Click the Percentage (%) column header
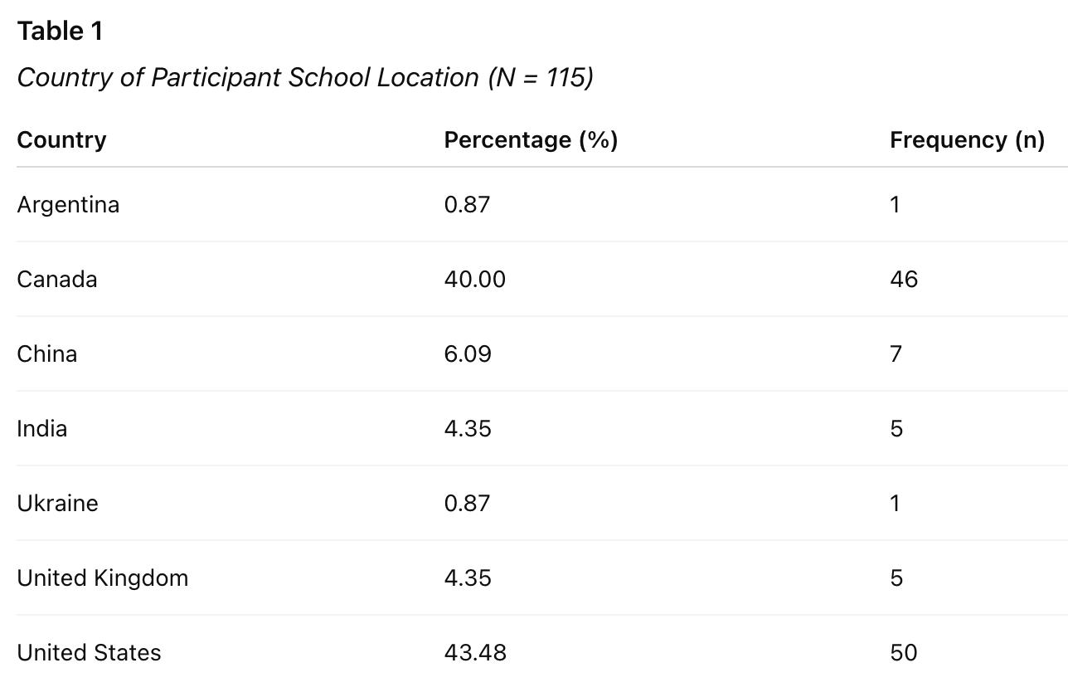 [x=531, y=139]
